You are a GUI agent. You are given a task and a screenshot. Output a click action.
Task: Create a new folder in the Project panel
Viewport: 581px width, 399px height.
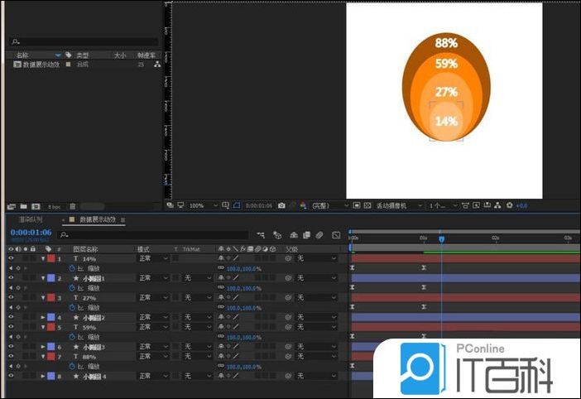(24, 206)
